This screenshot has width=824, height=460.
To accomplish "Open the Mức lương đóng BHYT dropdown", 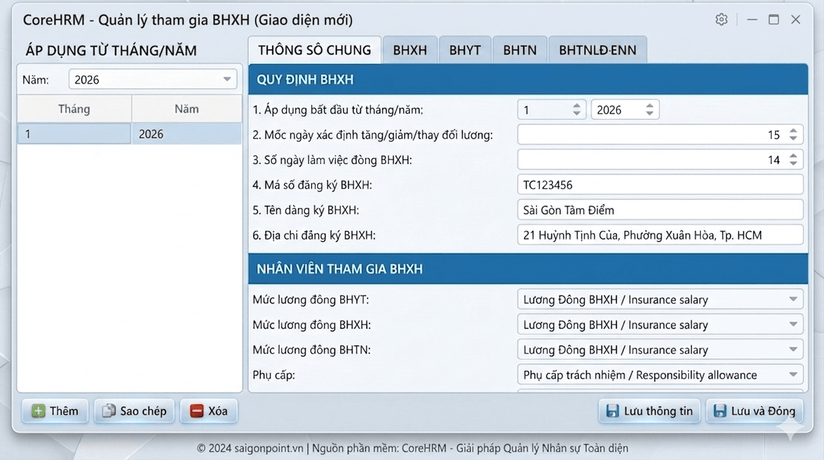I will pos(794,299).
